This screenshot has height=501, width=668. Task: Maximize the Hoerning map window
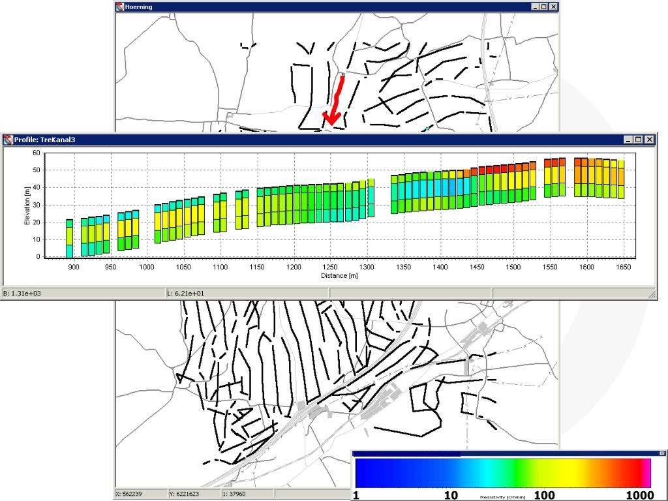(544, 7)
